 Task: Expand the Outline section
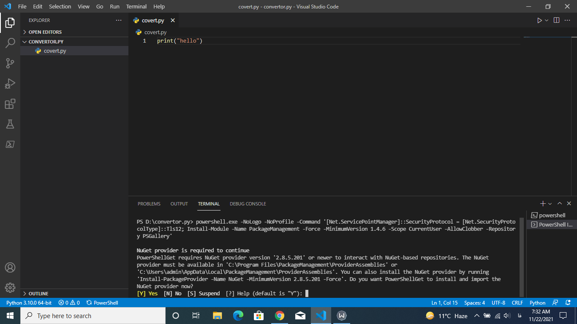click(38, 294)
